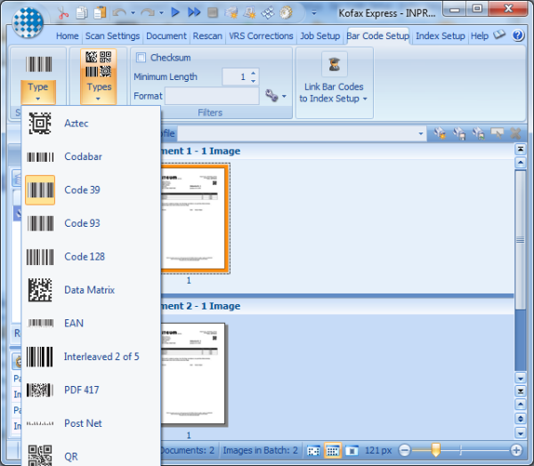Select the Data Matrix barcode type

pos(91,290)
